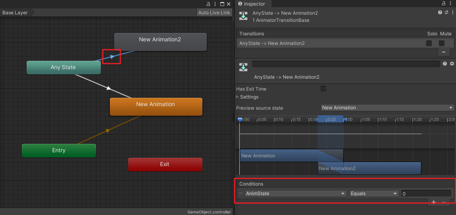Toggle the Auto Live Link button
Viewport: 456px width, 215px height.
tap(214, 13)
